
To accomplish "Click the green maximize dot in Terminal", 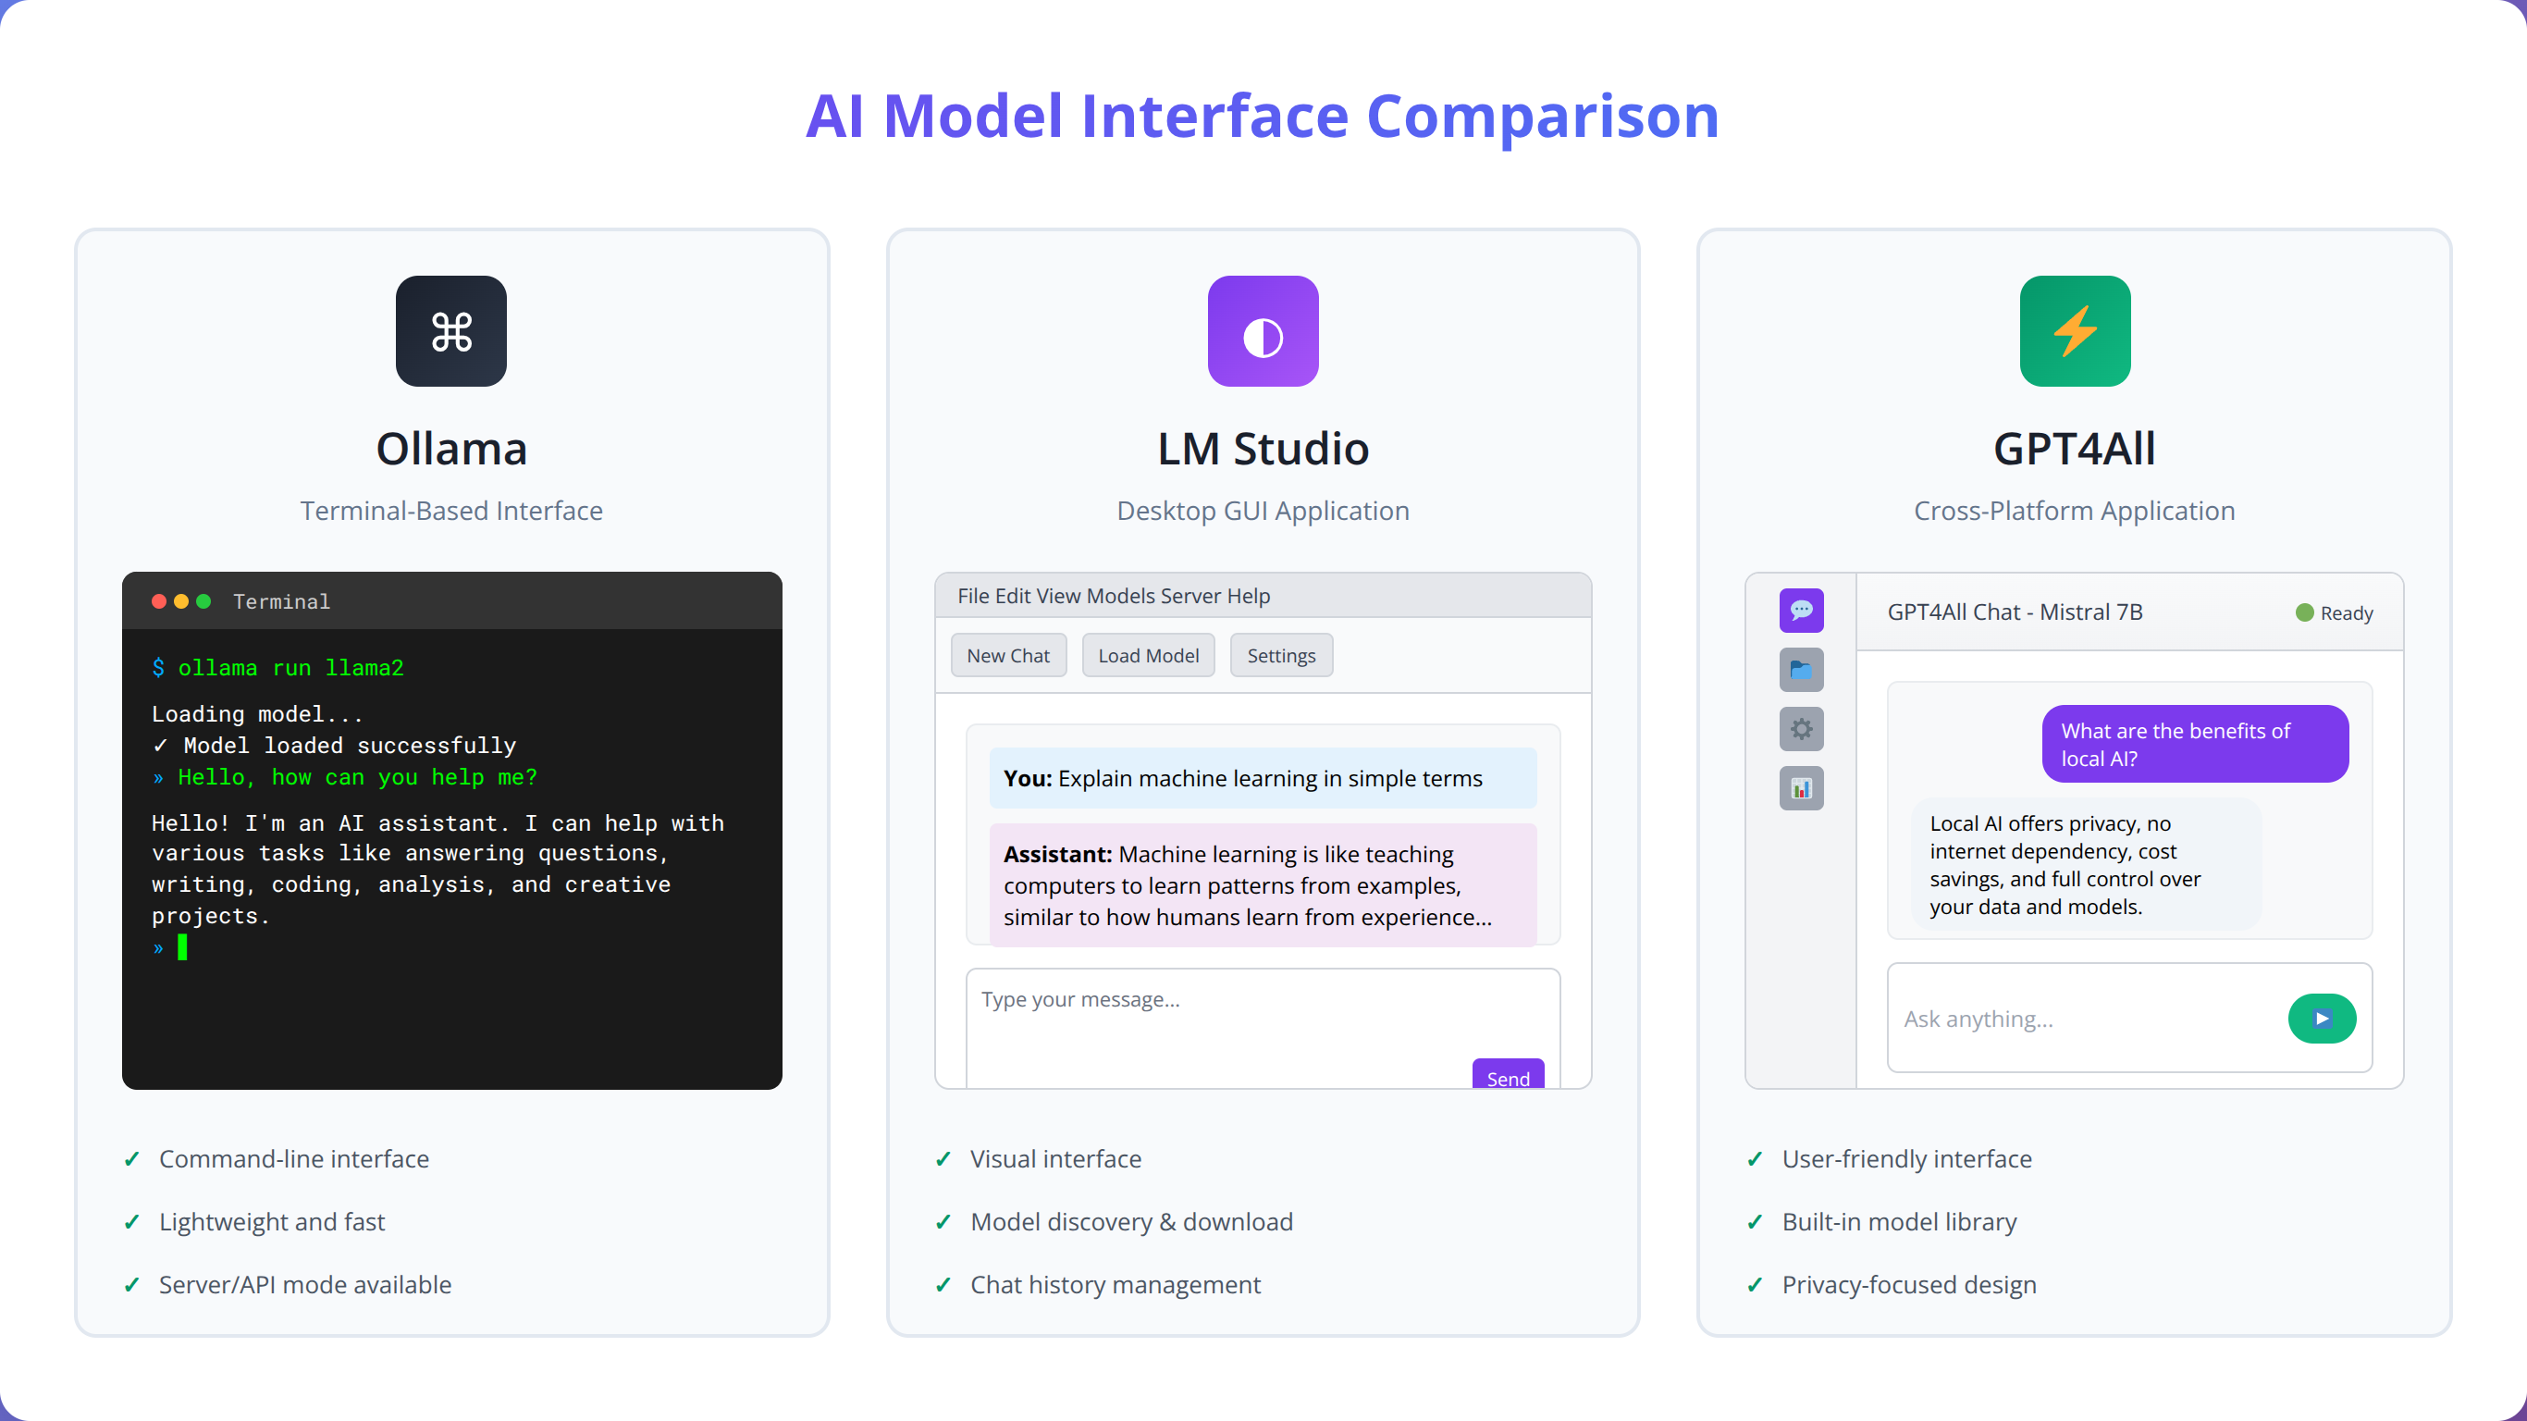I will [204, 601].
